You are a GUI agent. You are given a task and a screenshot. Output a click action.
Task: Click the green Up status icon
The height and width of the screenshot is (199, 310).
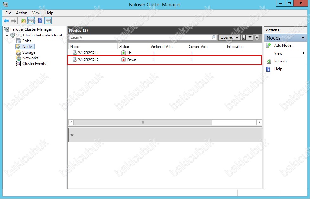[123, 53]
